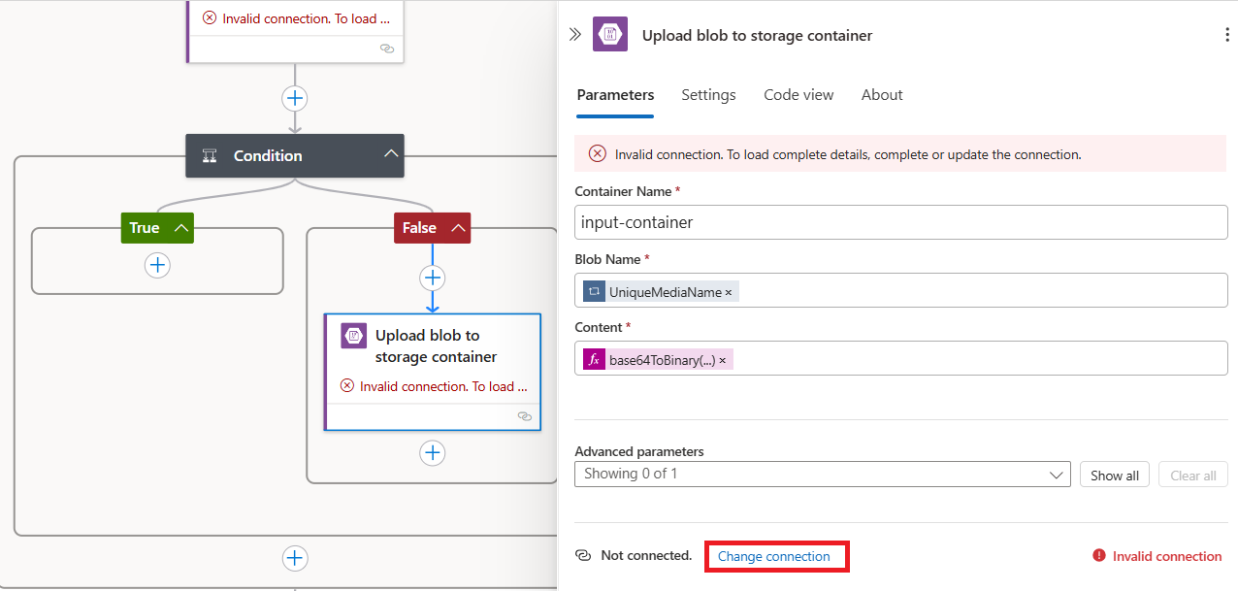Click the Not connected link icon
The width and height of the screenshot is (1238, 591).
click(583, 556)
